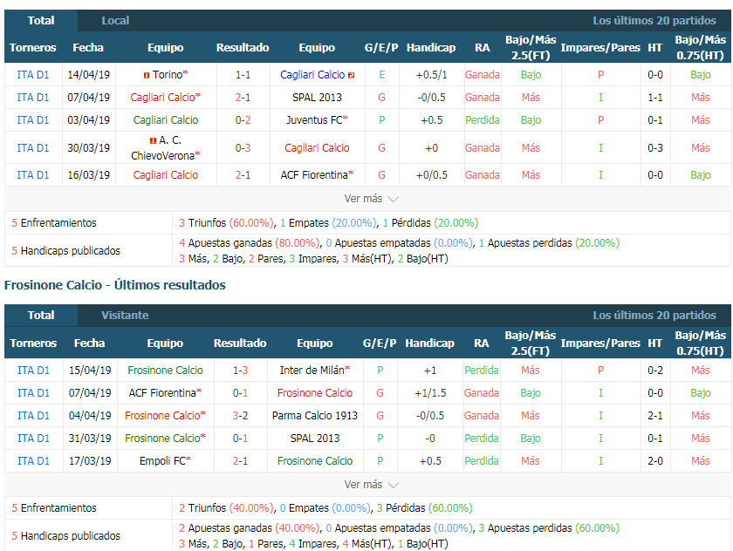This screenshot has width=733, height=551.
Task: Open ITA D1 link for 17/03/19 match
Action: [33, 461]
